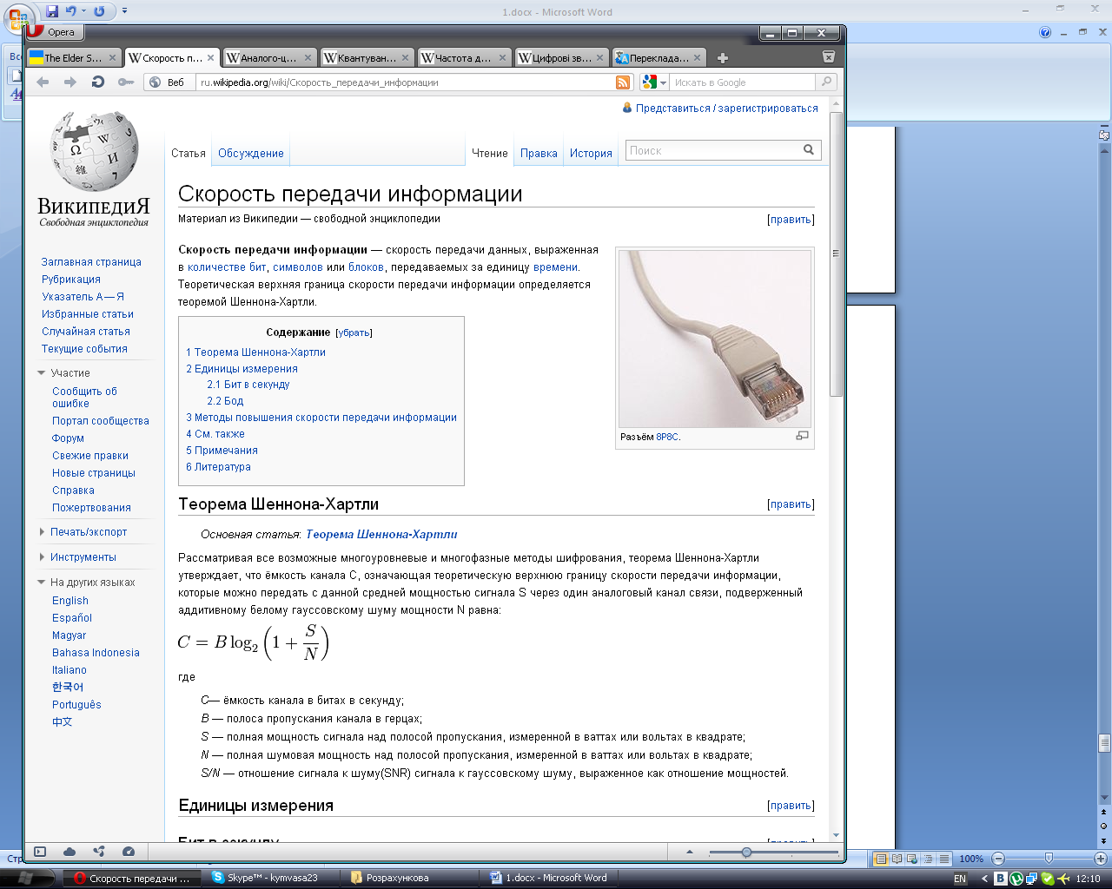Reload the Wikipedia page

click(98, 82)
